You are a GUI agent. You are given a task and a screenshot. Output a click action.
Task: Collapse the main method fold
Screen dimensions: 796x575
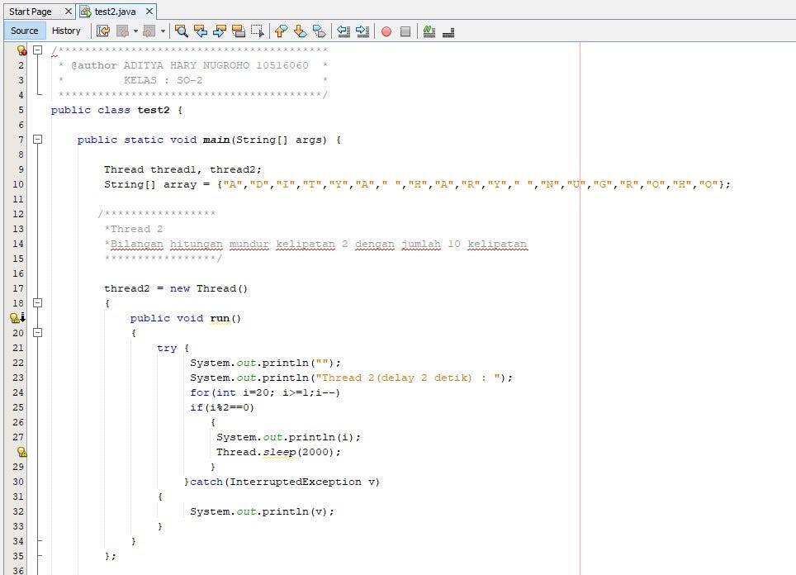(37, 139)
